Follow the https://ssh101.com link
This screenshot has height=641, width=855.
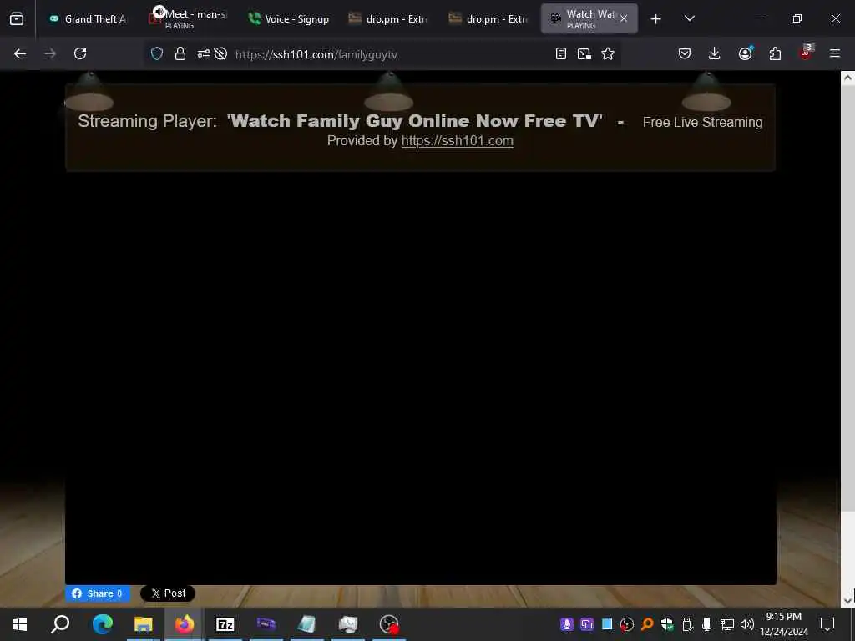click(457, 140)
